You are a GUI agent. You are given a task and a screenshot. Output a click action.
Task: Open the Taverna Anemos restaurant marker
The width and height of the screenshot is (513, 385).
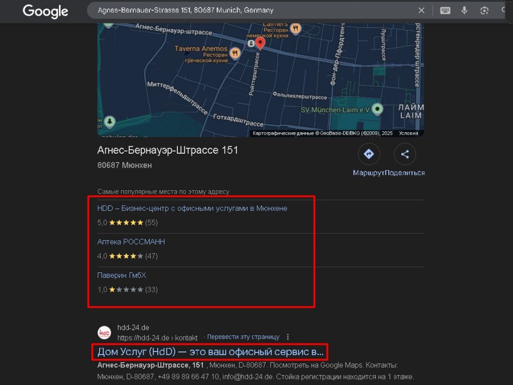[235, 53]
